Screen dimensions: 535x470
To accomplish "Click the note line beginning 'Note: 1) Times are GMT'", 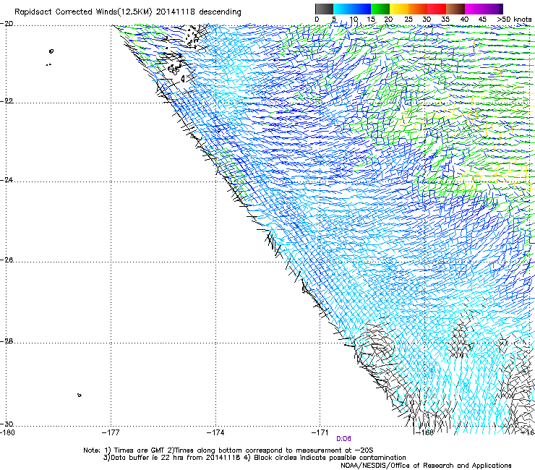I will point(228,450).
